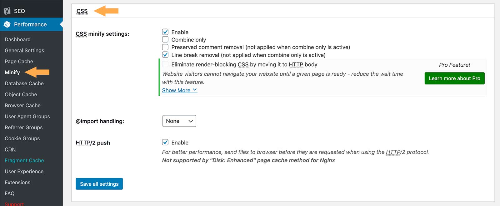
Task: Disable HTTP/2 push
Action: 165,142
